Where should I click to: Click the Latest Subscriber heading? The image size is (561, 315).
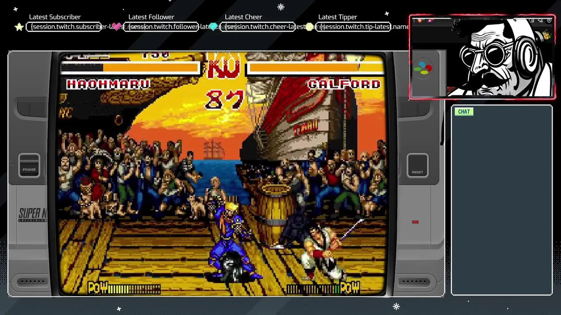point(55,17)
